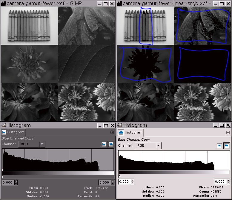This screenshot has height=200, width=232.
Task: Maximize the camera-gamut-fewer.xcf GIMP window
Action: tap(106, 4)
